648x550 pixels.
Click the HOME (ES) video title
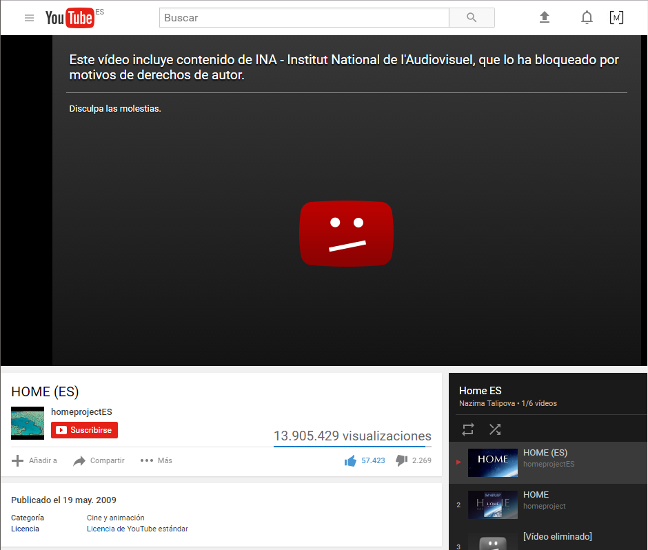(x=45, y=391)
